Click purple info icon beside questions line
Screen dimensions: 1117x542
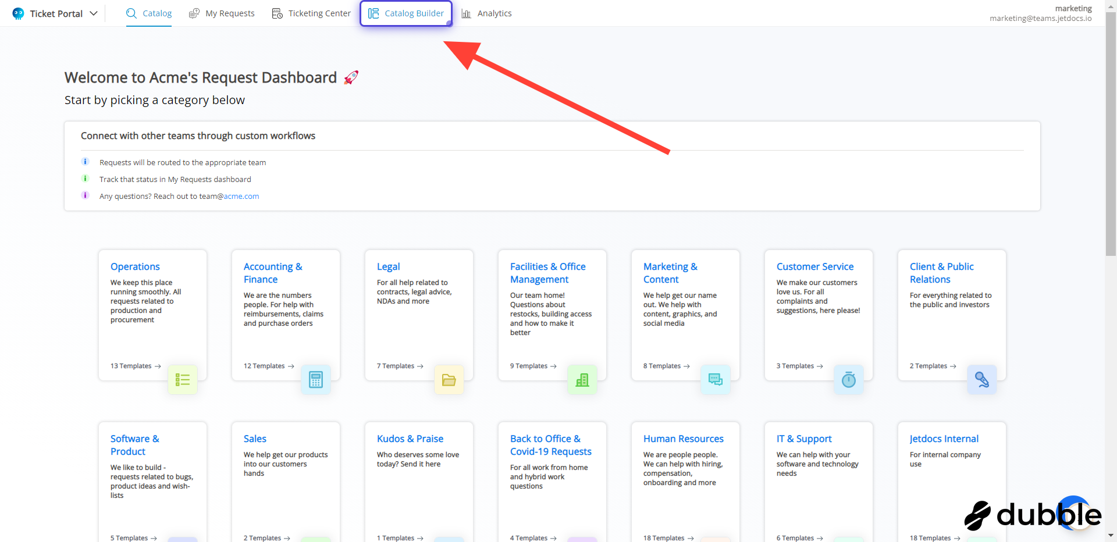pos(85,195)
